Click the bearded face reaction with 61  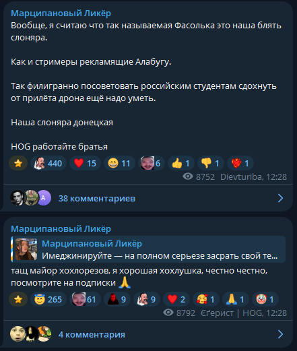point(85,299)
